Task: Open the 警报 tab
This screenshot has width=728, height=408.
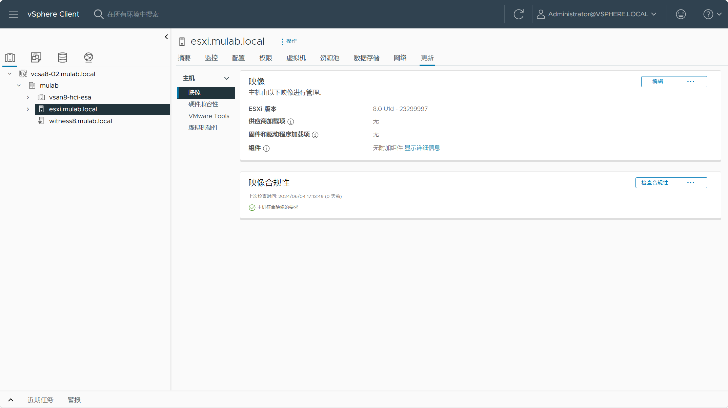Action: (x=74, y=400)
